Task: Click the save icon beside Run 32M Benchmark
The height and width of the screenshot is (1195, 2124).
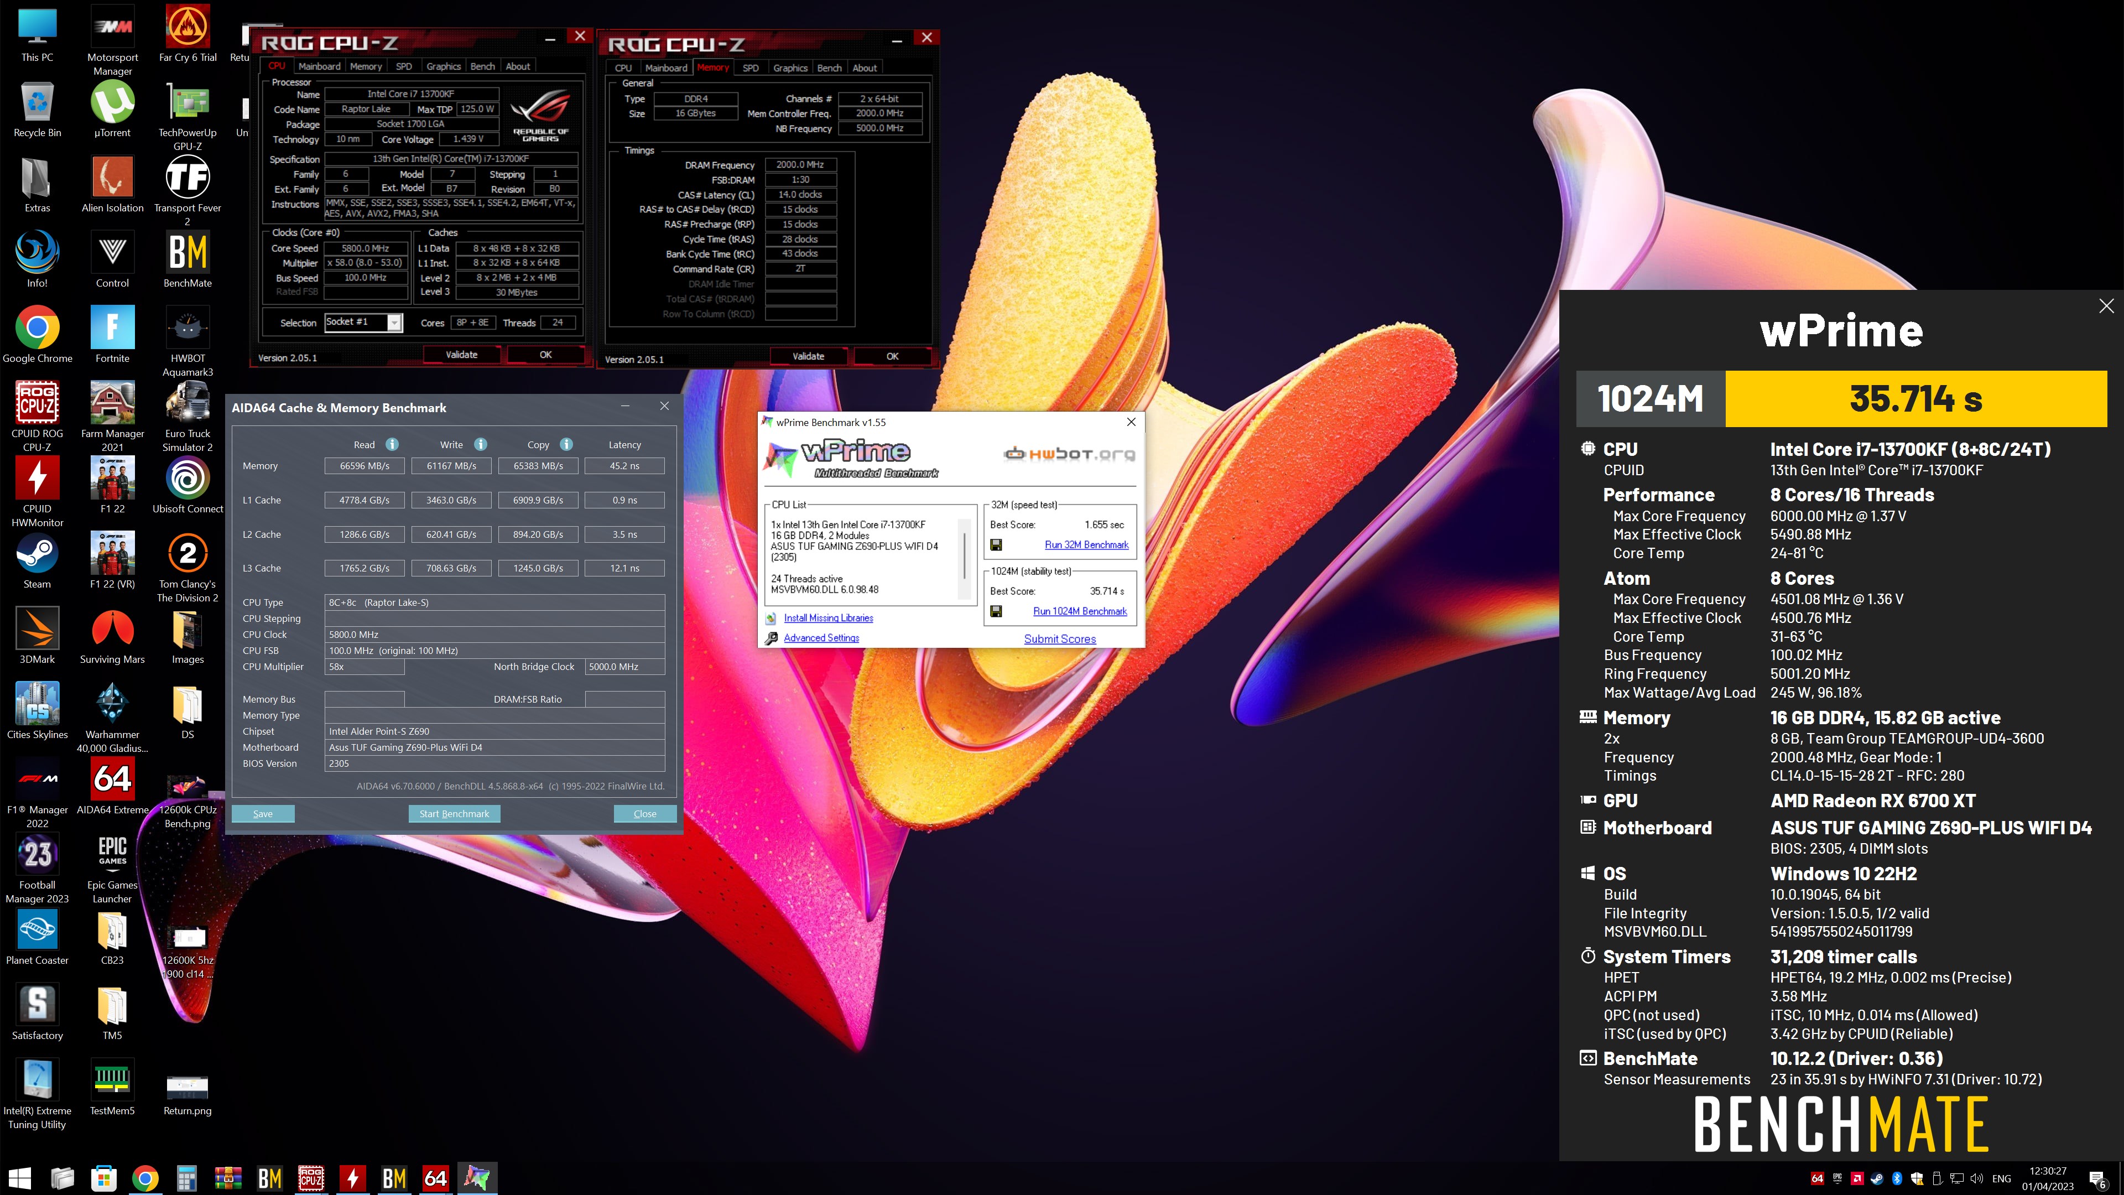Action: coord(996,545)
